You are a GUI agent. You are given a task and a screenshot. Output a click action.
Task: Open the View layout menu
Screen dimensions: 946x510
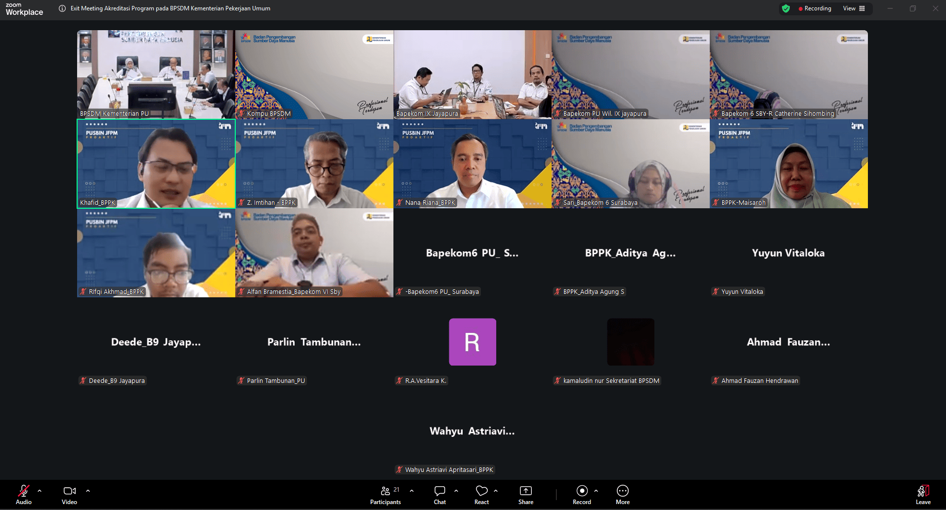854,8
